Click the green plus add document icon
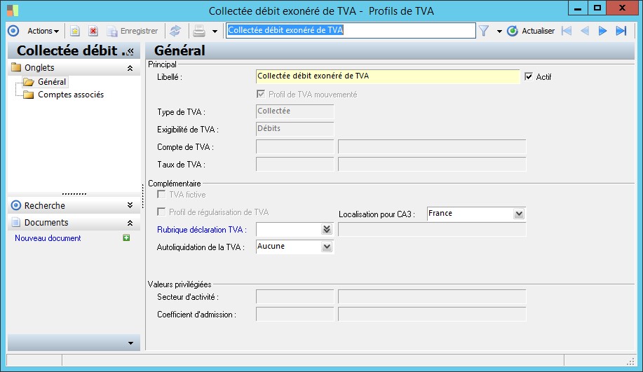Screen dimensions: 643x372 click(126, 237)
